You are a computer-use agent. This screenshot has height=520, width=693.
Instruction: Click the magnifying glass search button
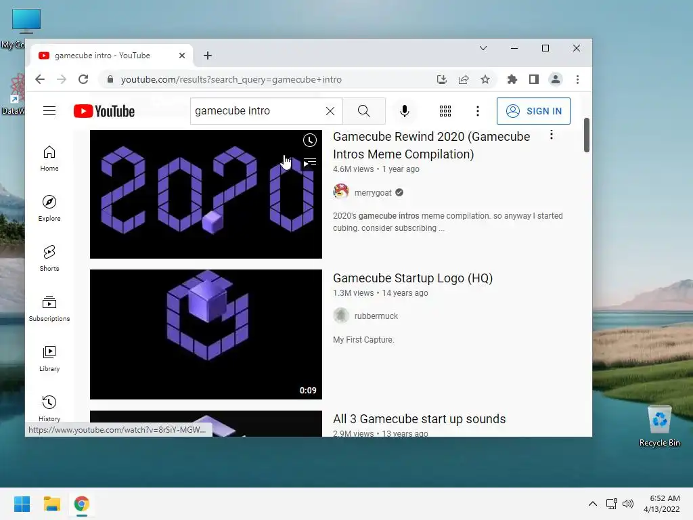click(363, 111)
